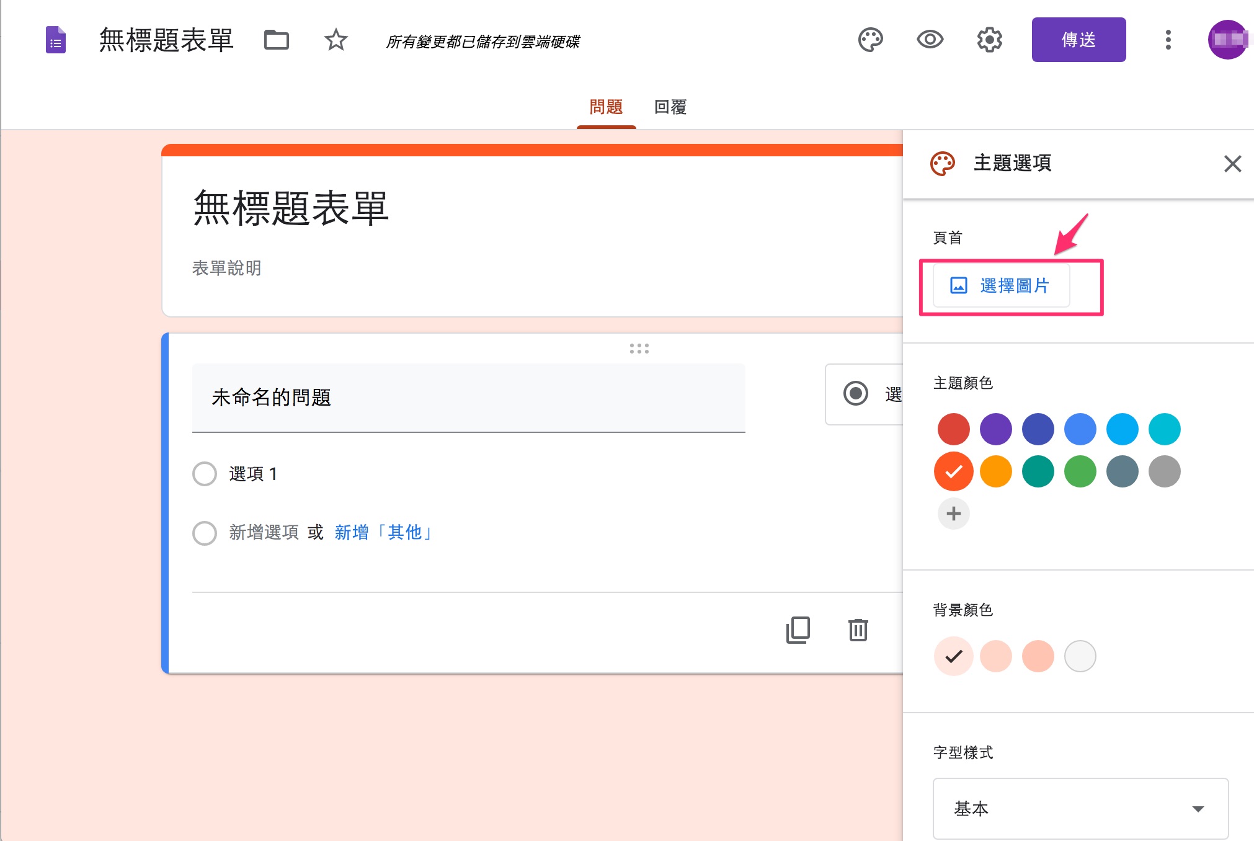The height and width of the screenshot is (841, 1254).
Task: Duplicate the question with copy icon
Action: pos(798,630)
